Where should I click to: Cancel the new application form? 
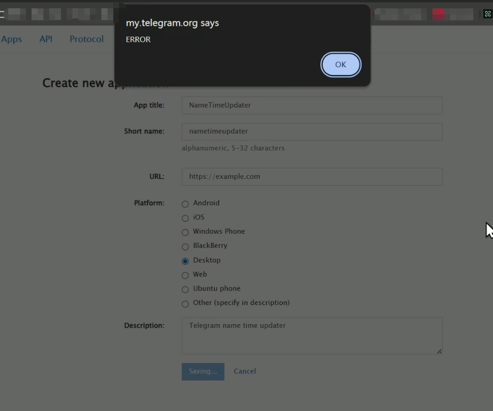[245, 371]
